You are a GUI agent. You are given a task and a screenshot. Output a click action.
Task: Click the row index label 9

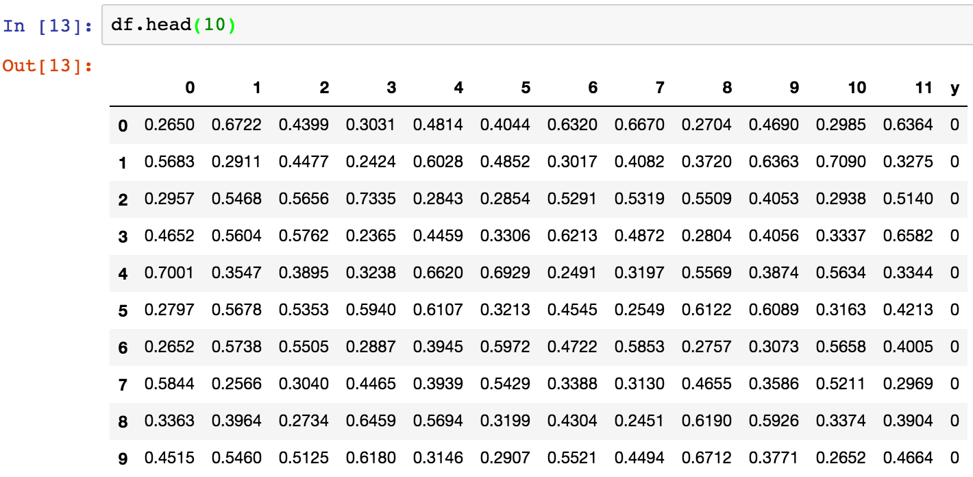pos(123,458)
